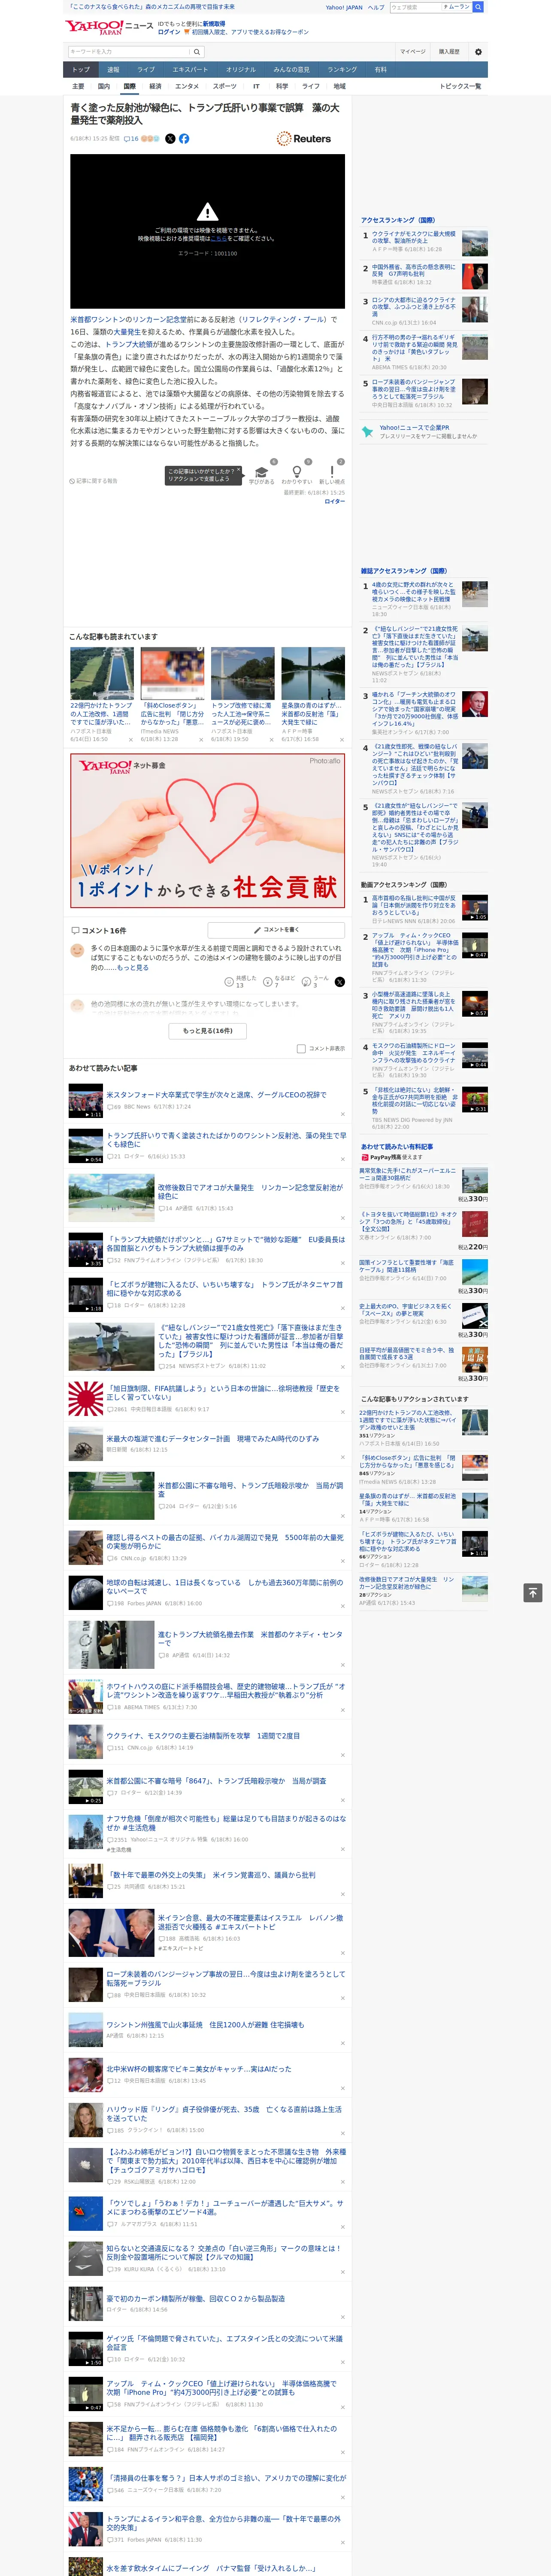This screenshot has width=551, height=2576.
Task: Select the エキスパート tab
Action: tap(190, 70)
